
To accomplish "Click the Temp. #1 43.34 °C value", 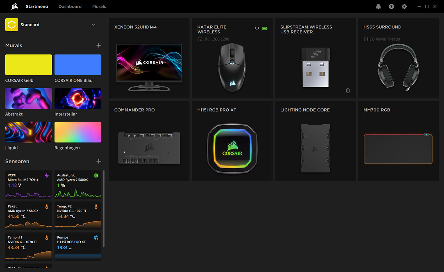I will pos(17,248).
